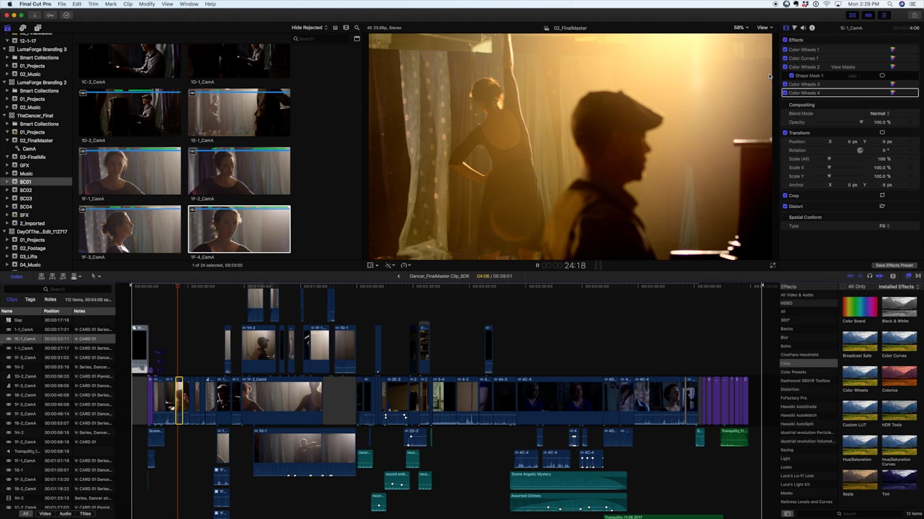This screenshot has height=519, width=924.
Task: Click the Index button
Action: (x=17, y=277)
